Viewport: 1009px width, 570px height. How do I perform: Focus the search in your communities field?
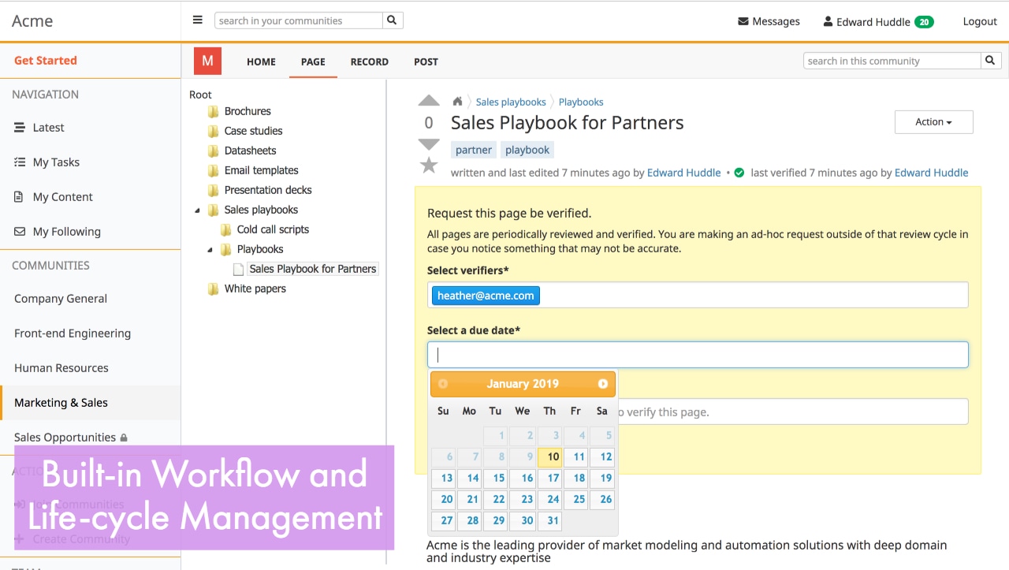299,20
